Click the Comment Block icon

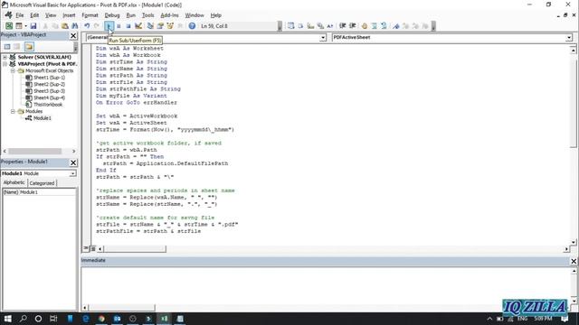374,26
